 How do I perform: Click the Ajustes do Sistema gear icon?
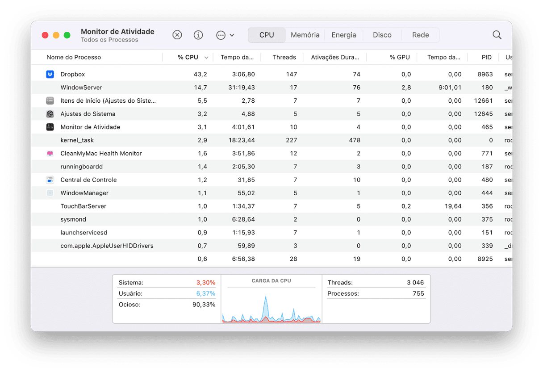coord(50,114)
